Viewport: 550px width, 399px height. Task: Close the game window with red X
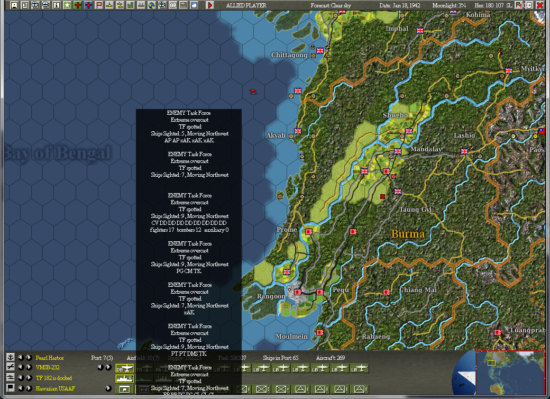coord(540,5)
